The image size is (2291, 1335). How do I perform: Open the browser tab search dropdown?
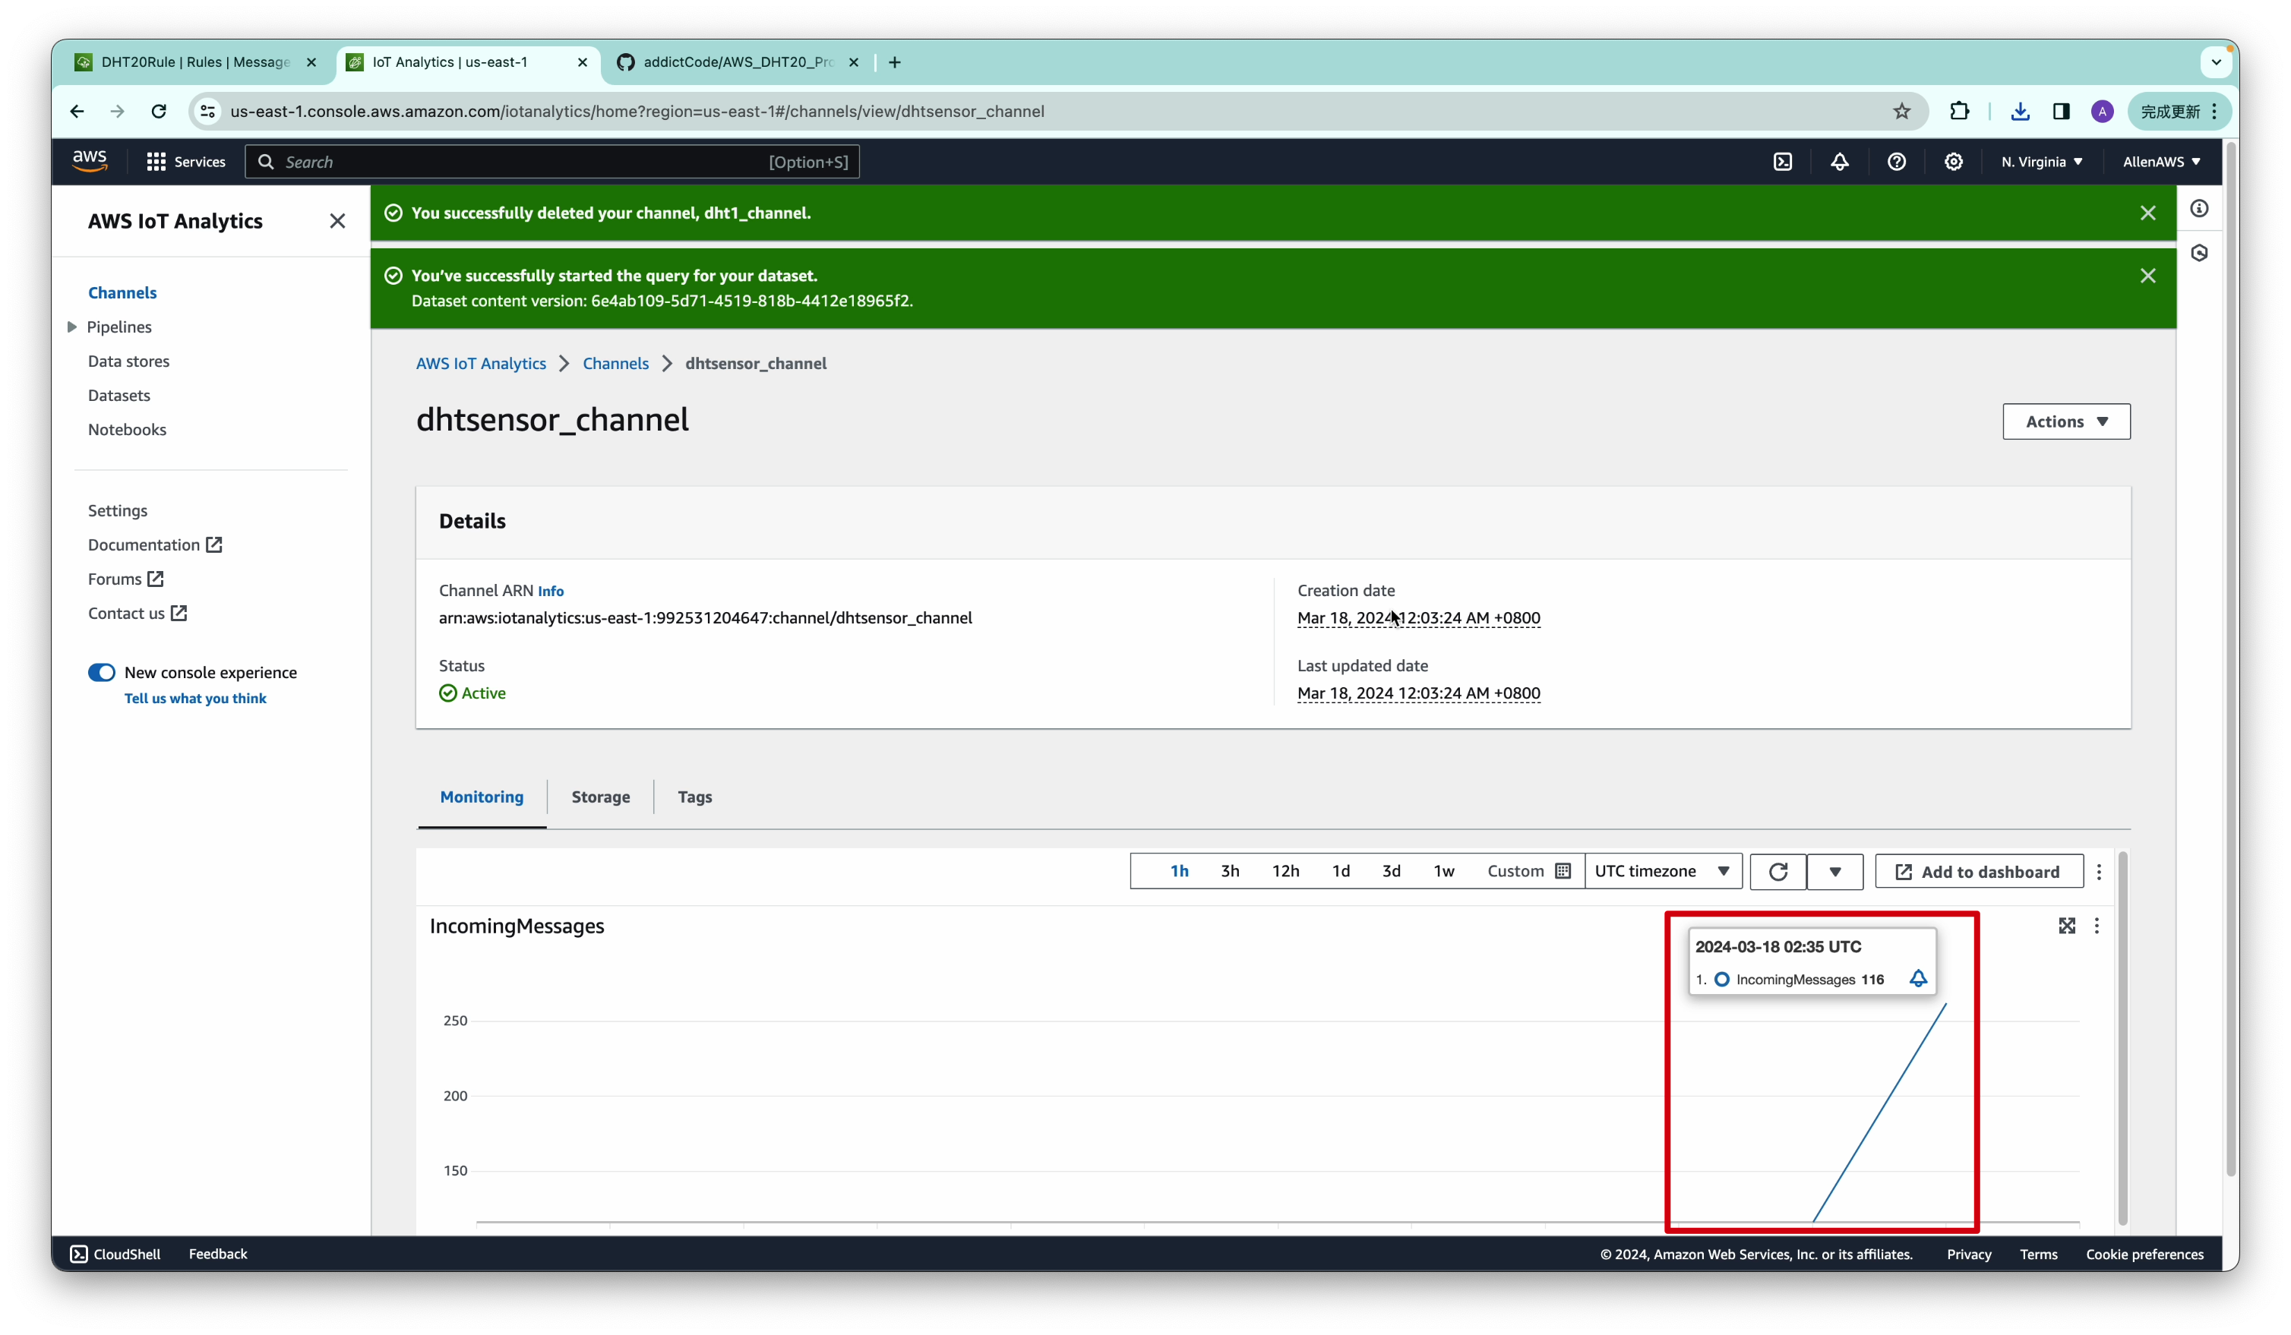(x=2216, y=62)
